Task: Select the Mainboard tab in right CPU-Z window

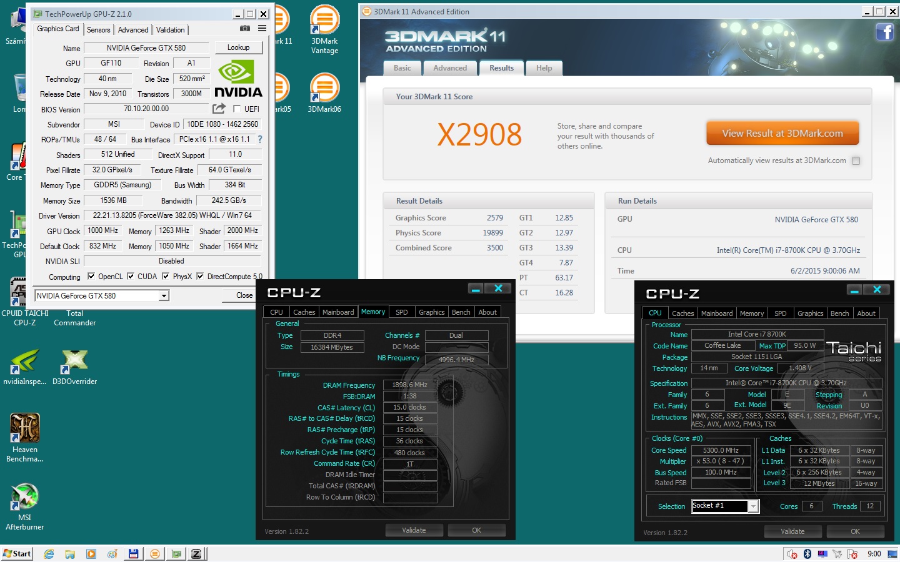Action: click(717, 313)
